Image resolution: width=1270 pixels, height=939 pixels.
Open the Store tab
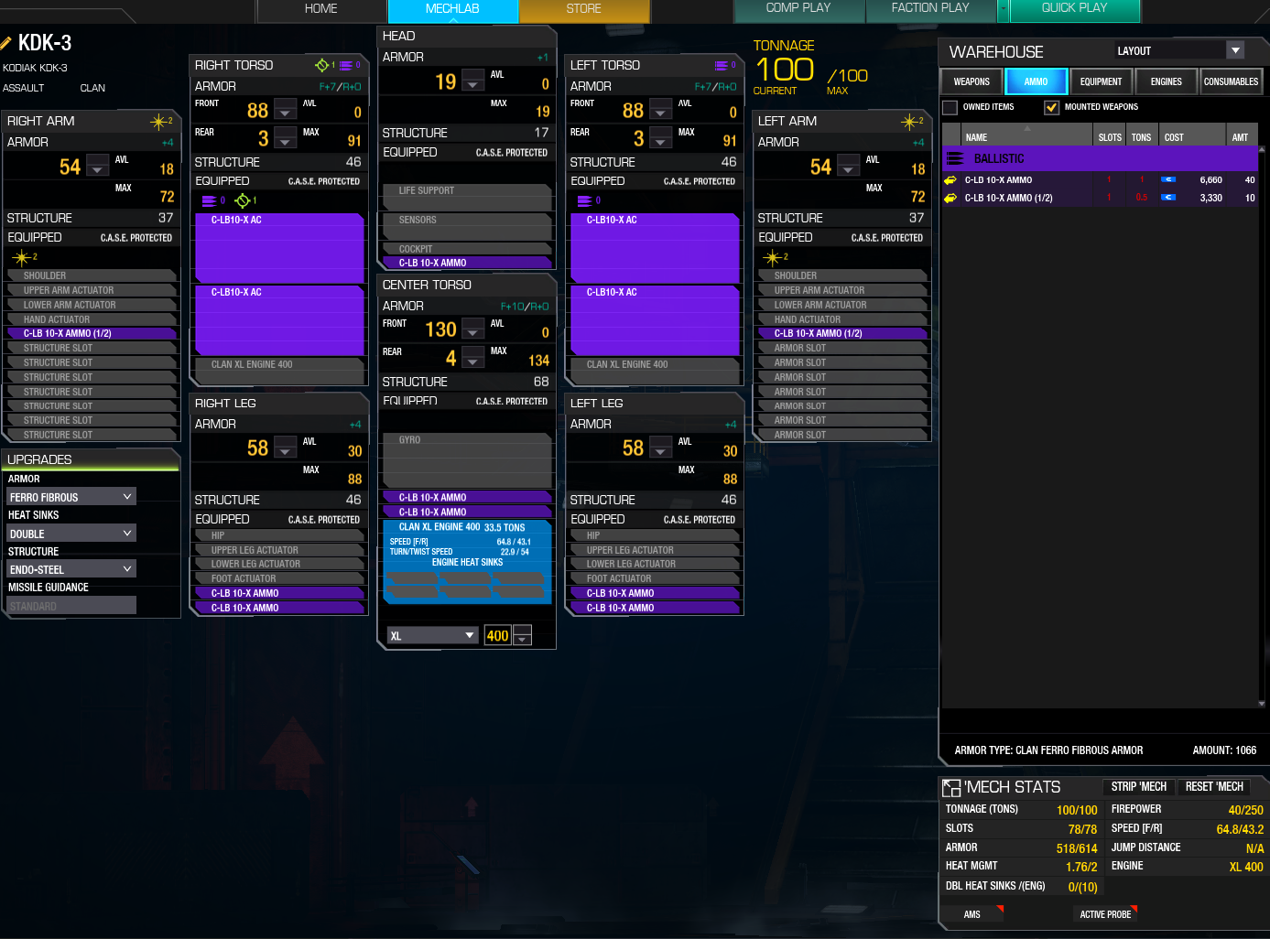(x=584, y=9)
